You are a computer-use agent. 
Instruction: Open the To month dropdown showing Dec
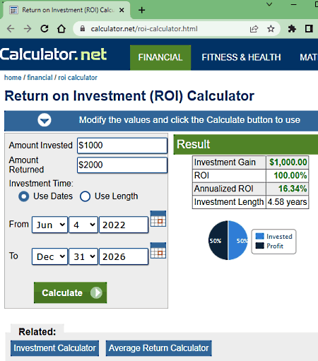pos(49,256)
